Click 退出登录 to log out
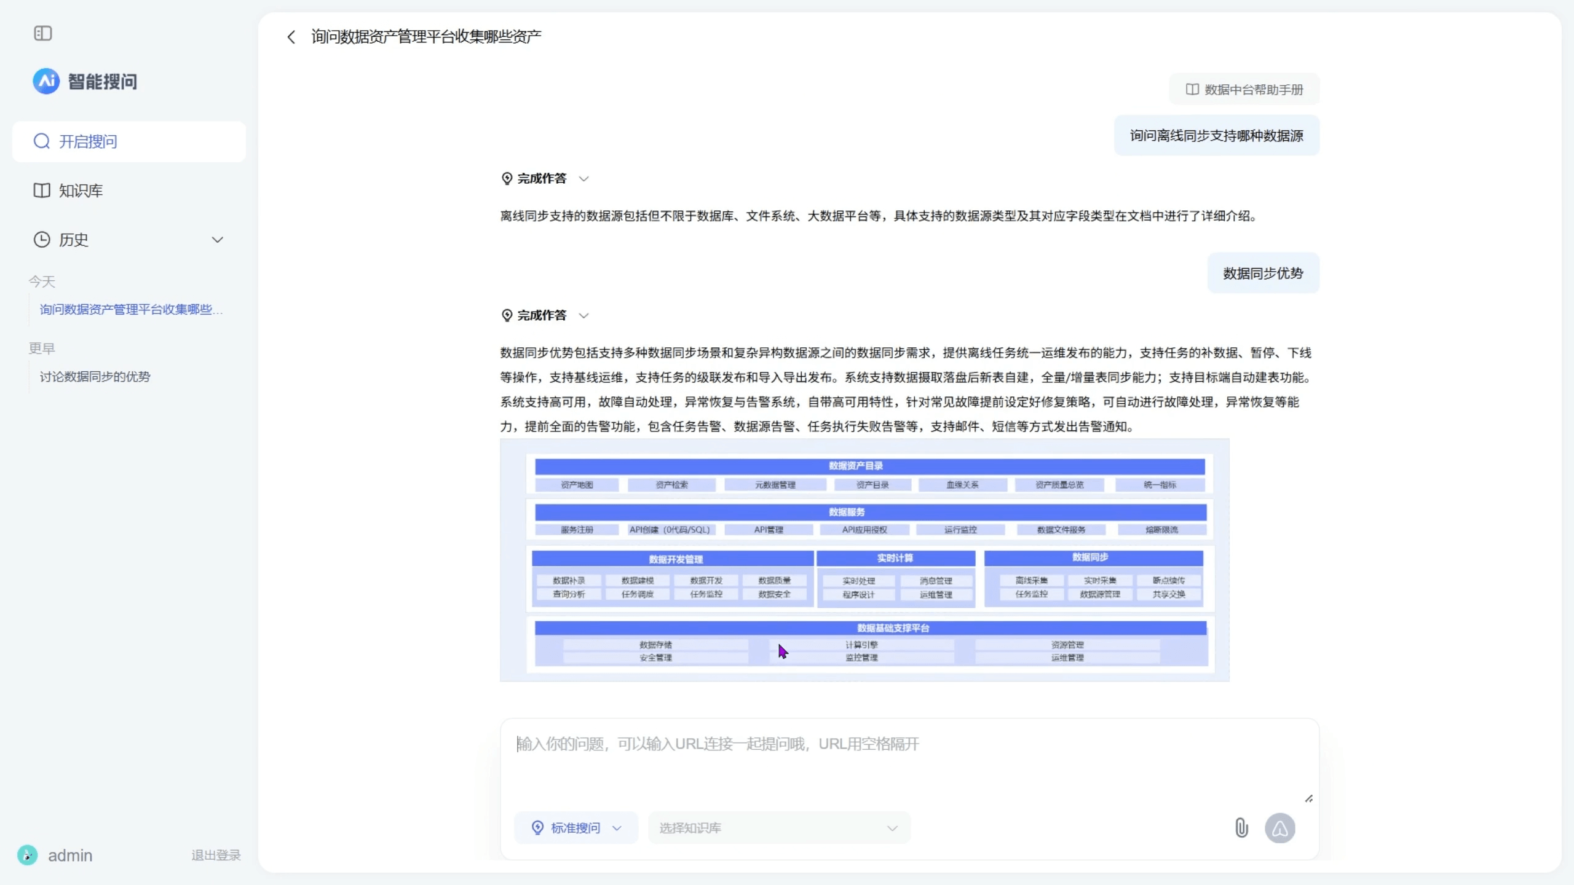Screen dimensions: 1574x885 point(215,855)
